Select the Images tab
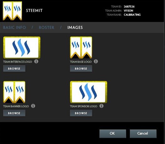The width and height of the screenshot is (165, 144). 75,28
